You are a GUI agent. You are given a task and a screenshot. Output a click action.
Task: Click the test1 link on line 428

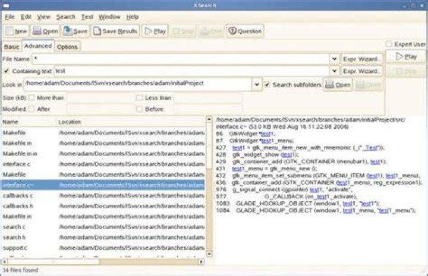289,155
